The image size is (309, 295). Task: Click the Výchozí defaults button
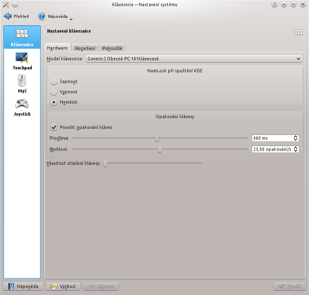click(x=63, y=286)
